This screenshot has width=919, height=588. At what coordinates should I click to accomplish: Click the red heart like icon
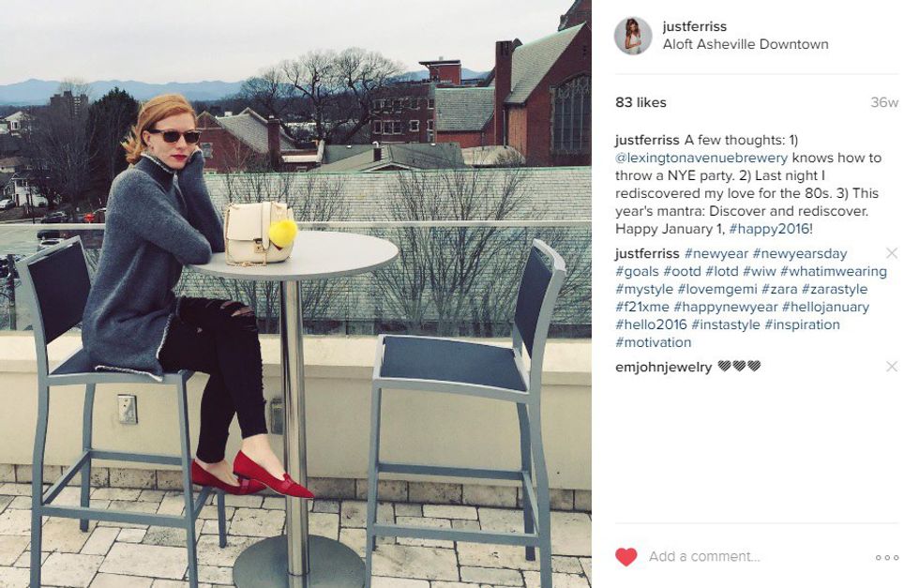626,556
